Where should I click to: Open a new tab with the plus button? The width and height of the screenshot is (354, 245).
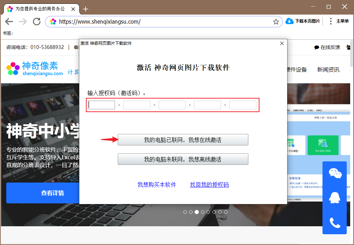point(86,9)
